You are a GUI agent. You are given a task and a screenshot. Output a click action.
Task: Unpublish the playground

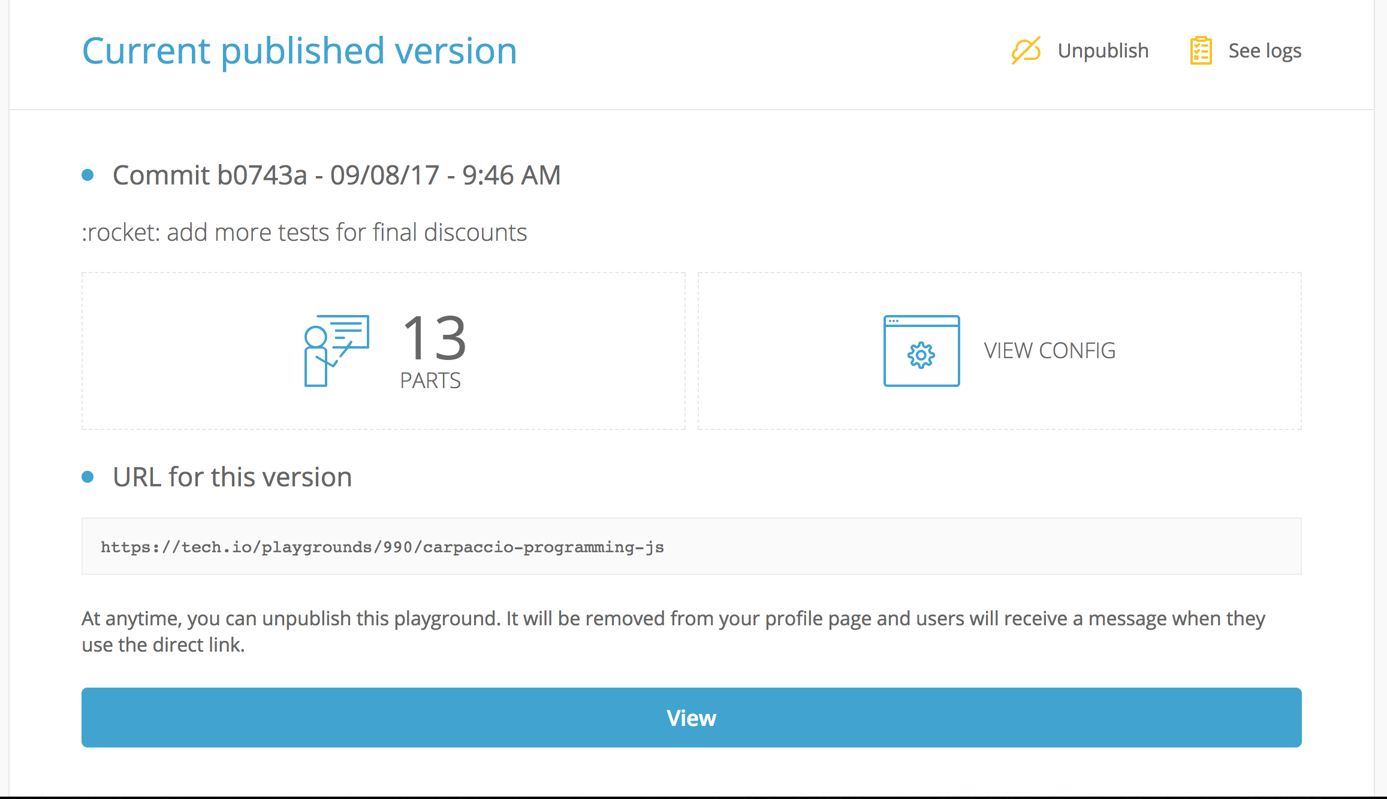point(1103,50)
